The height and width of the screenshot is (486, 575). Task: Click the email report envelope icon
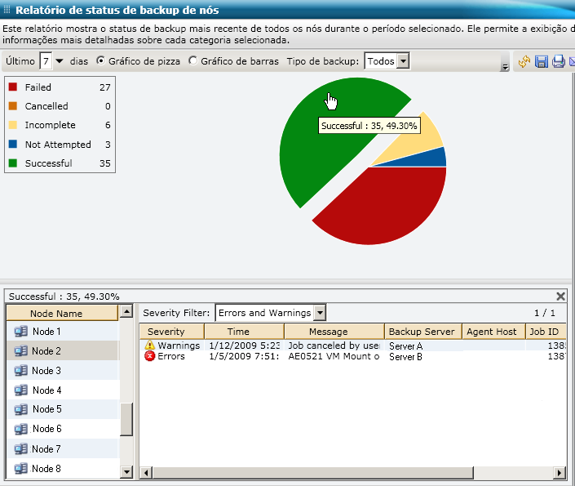click(x=571, y=62)
